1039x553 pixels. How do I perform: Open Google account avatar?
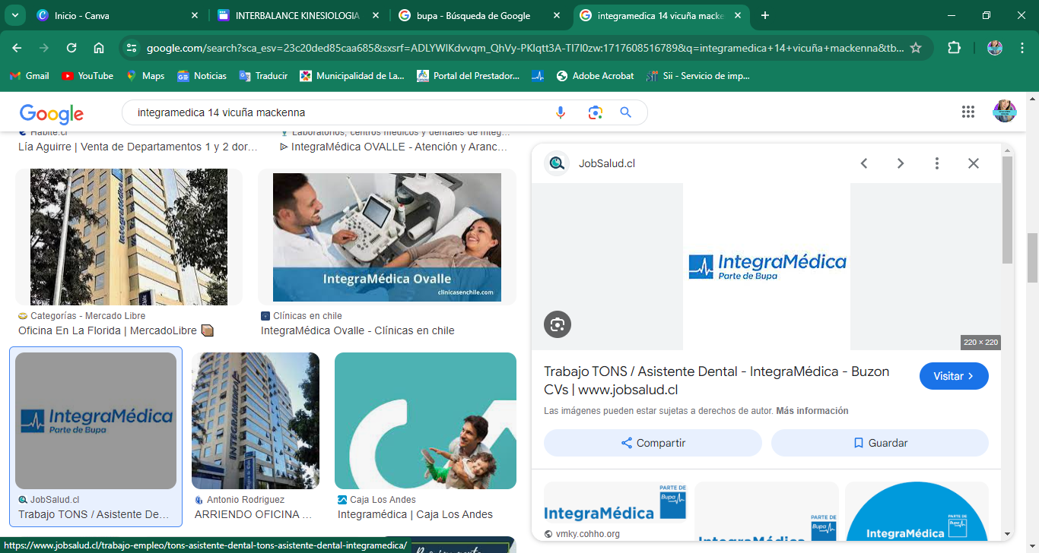click(x=1005, y=112)
